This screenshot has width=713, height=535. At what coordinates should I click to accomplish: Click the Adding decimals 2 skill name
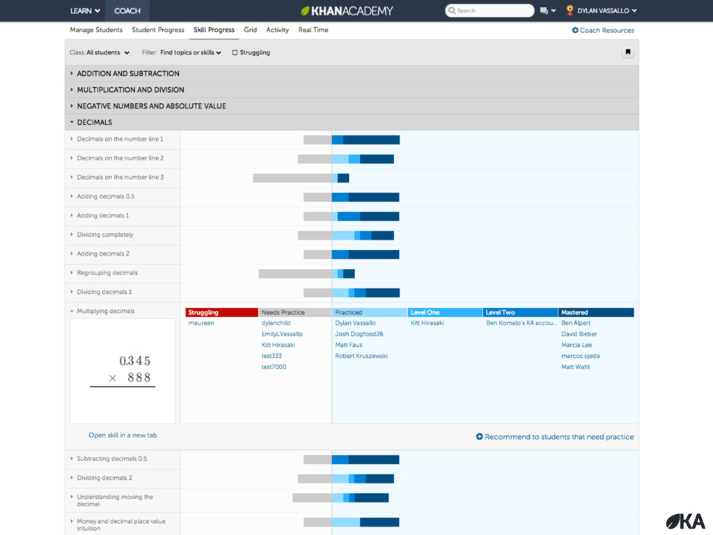pos(103,254)
